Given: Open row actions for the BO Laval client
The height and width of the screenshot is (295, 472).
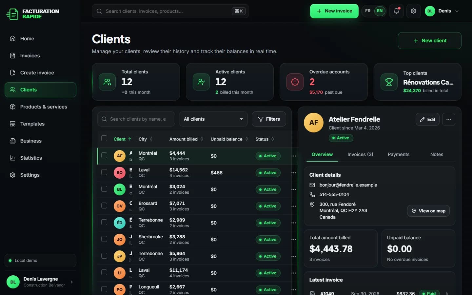Looking at the screenshot, I should (x=294, y=173).
